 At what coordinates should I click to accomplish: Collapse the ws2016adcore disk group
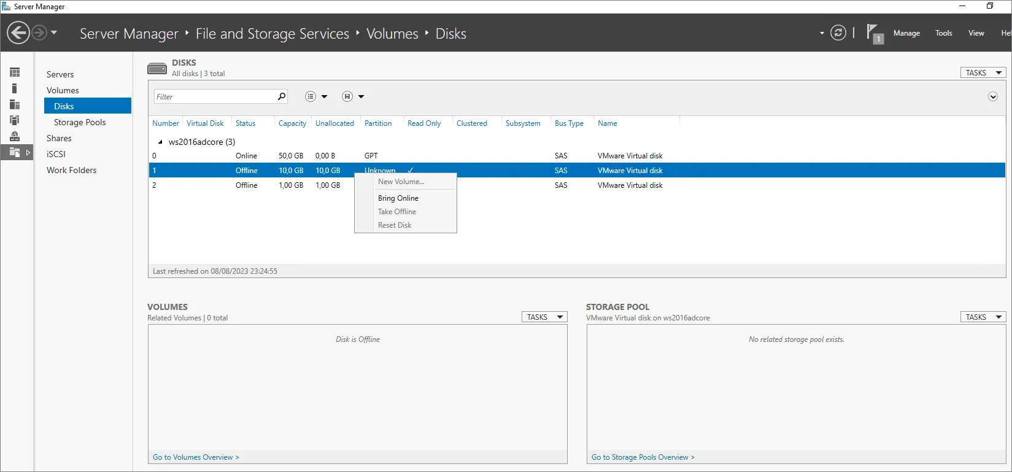pyautogui.click(x=160, y=142)
